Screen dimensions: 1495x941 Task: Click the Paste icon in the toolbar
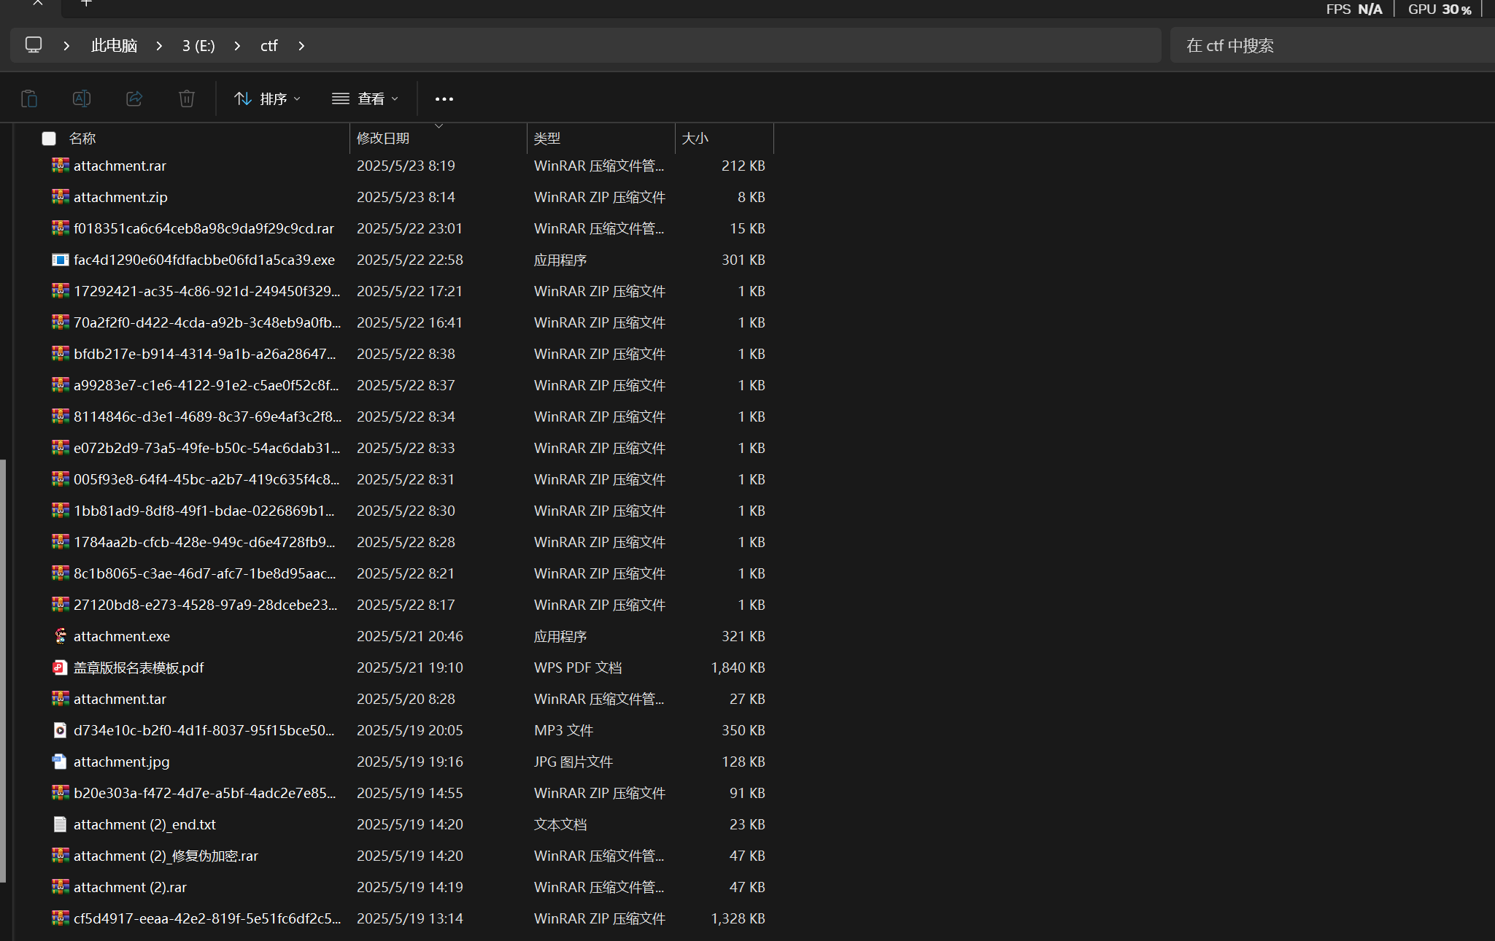(x=29, y=98)
